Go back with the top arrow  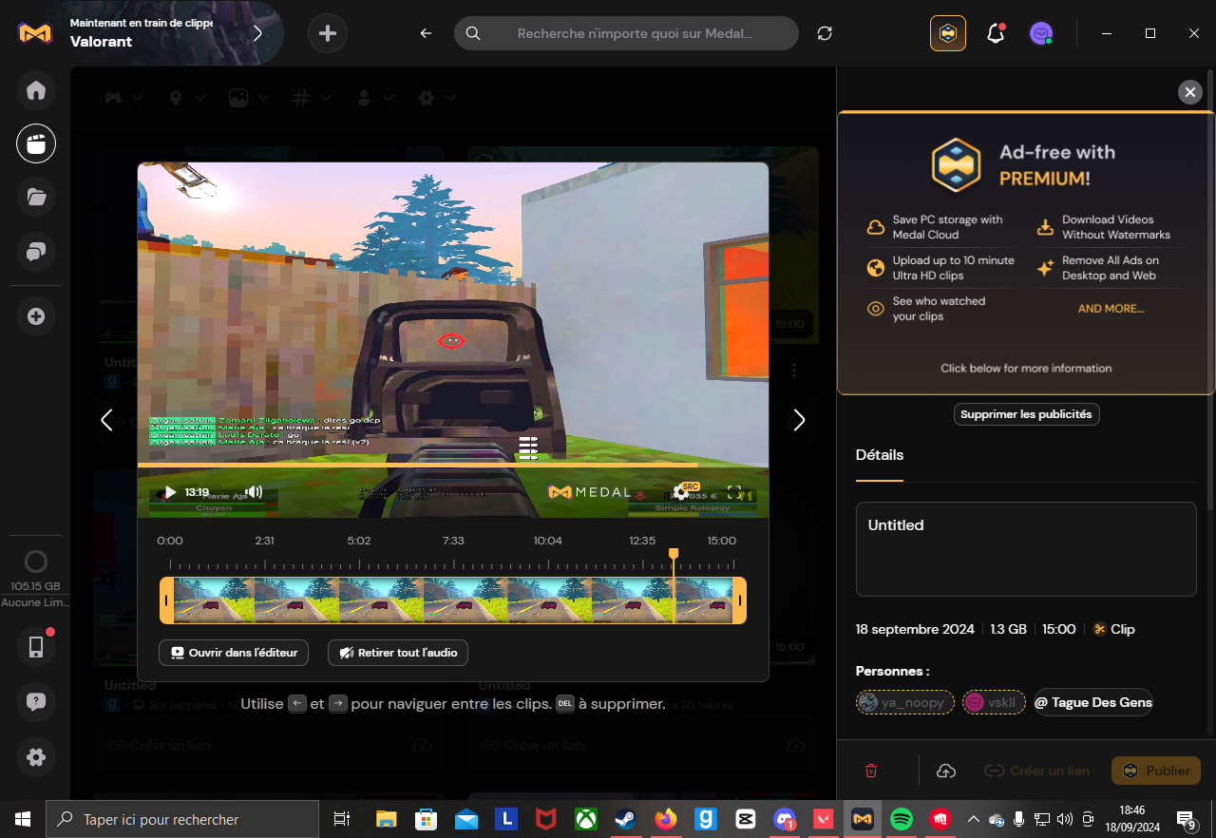(426, 33)
